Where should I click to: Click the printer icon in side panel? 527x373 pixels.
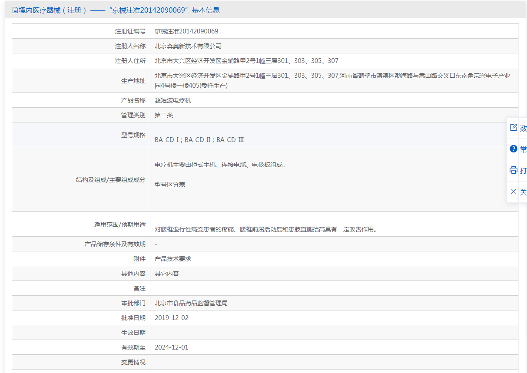[514, 170]
